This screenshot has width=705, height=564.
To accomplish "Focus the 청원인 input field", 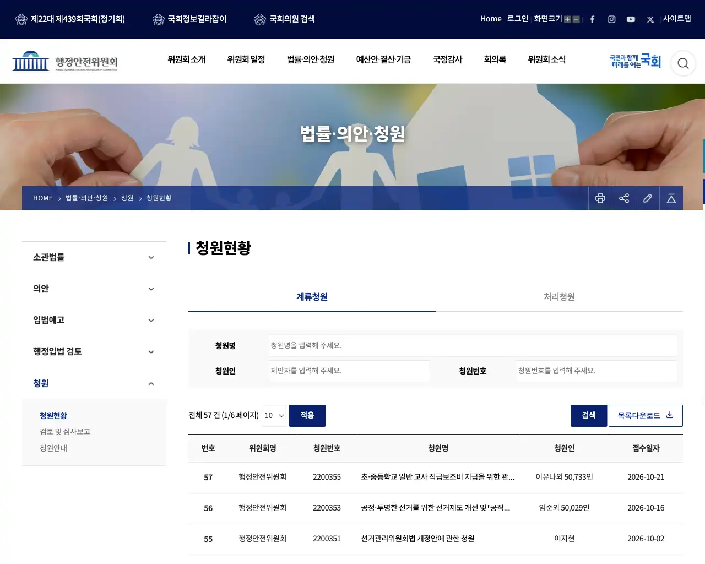I will click(x=349, y=371).
